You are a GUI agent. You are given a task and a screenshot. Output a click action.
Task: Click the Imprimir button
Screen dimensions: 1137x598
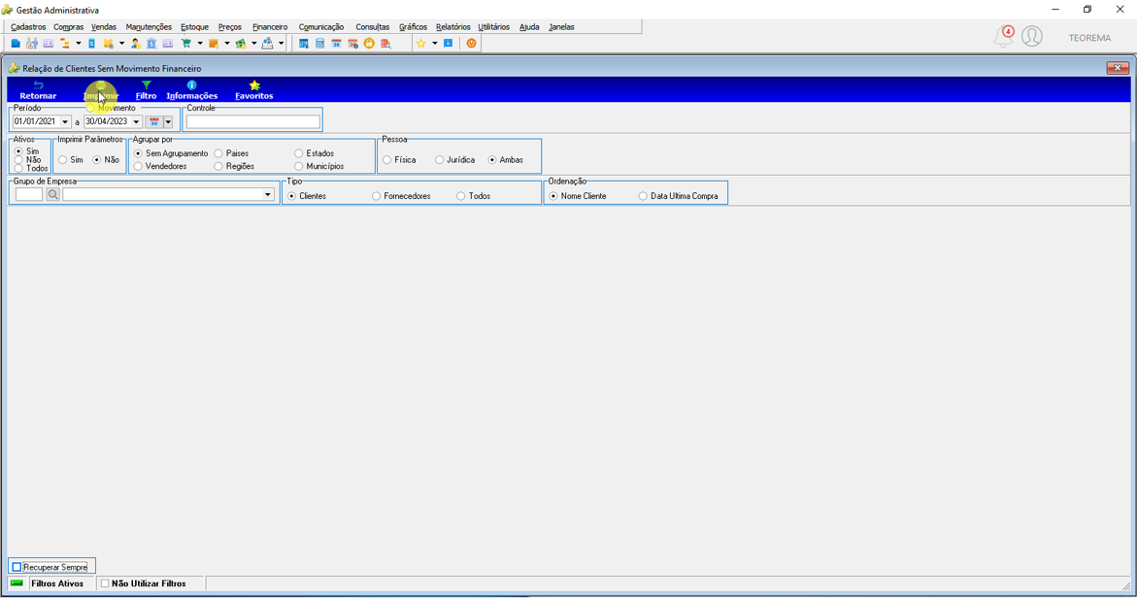point(101,90)
